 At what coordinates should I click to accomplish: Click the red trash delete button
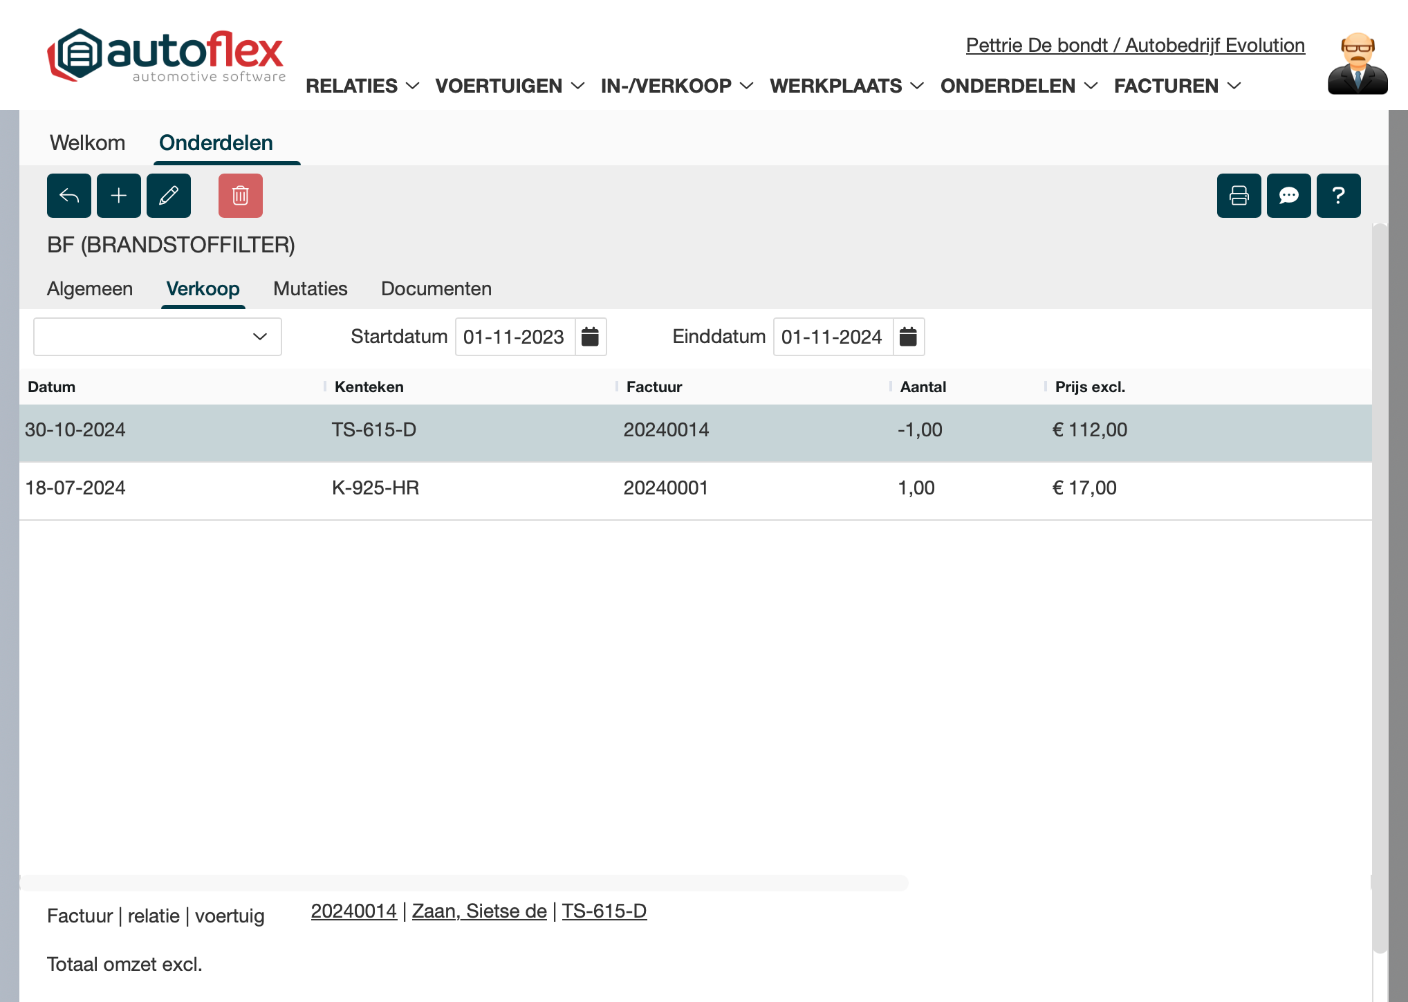click(x=241, y=196)
